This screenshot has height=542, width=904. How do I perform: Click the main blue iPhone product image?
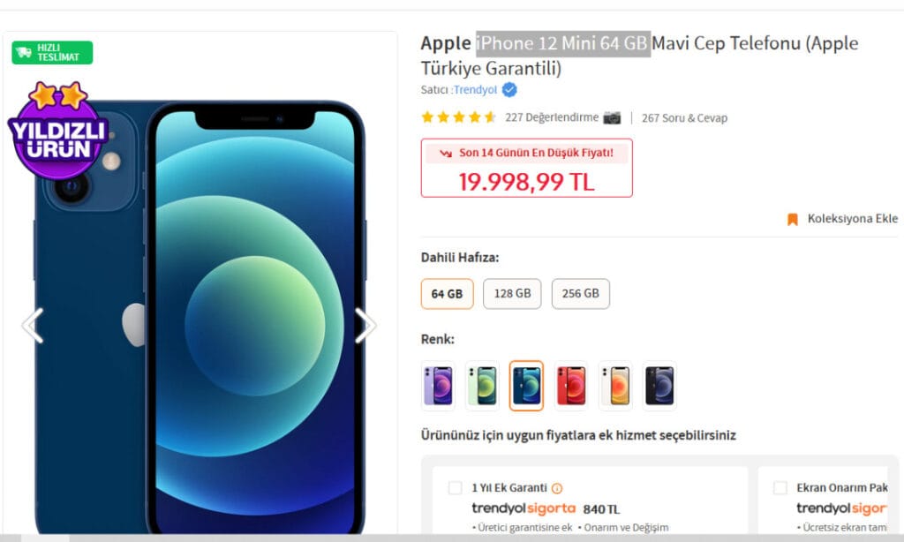(x=200, y=317)
